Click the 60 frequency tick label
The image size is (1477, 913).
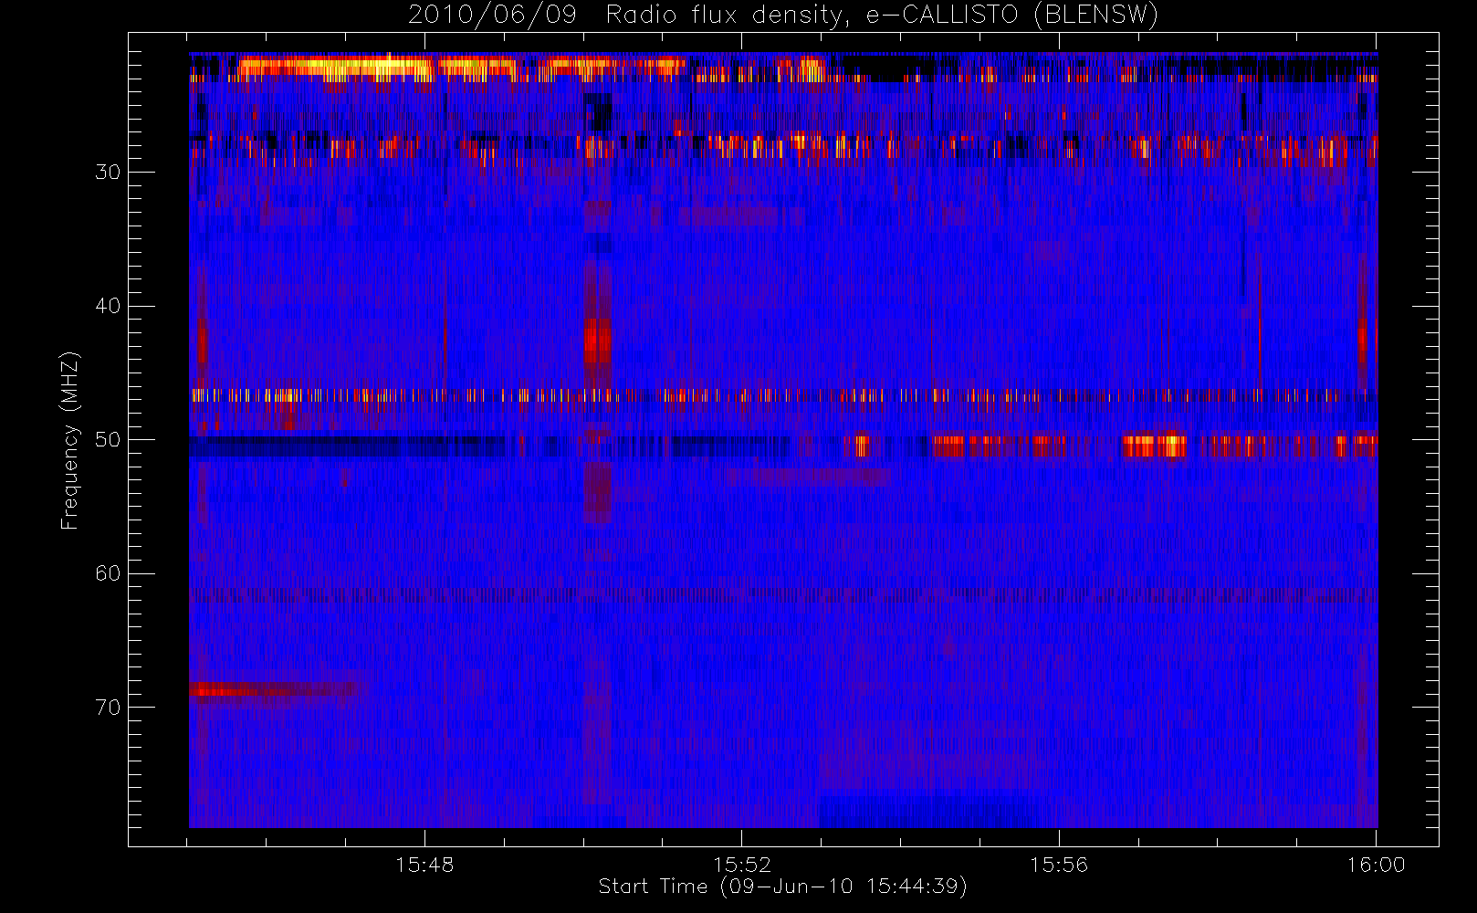pos(108,573)
